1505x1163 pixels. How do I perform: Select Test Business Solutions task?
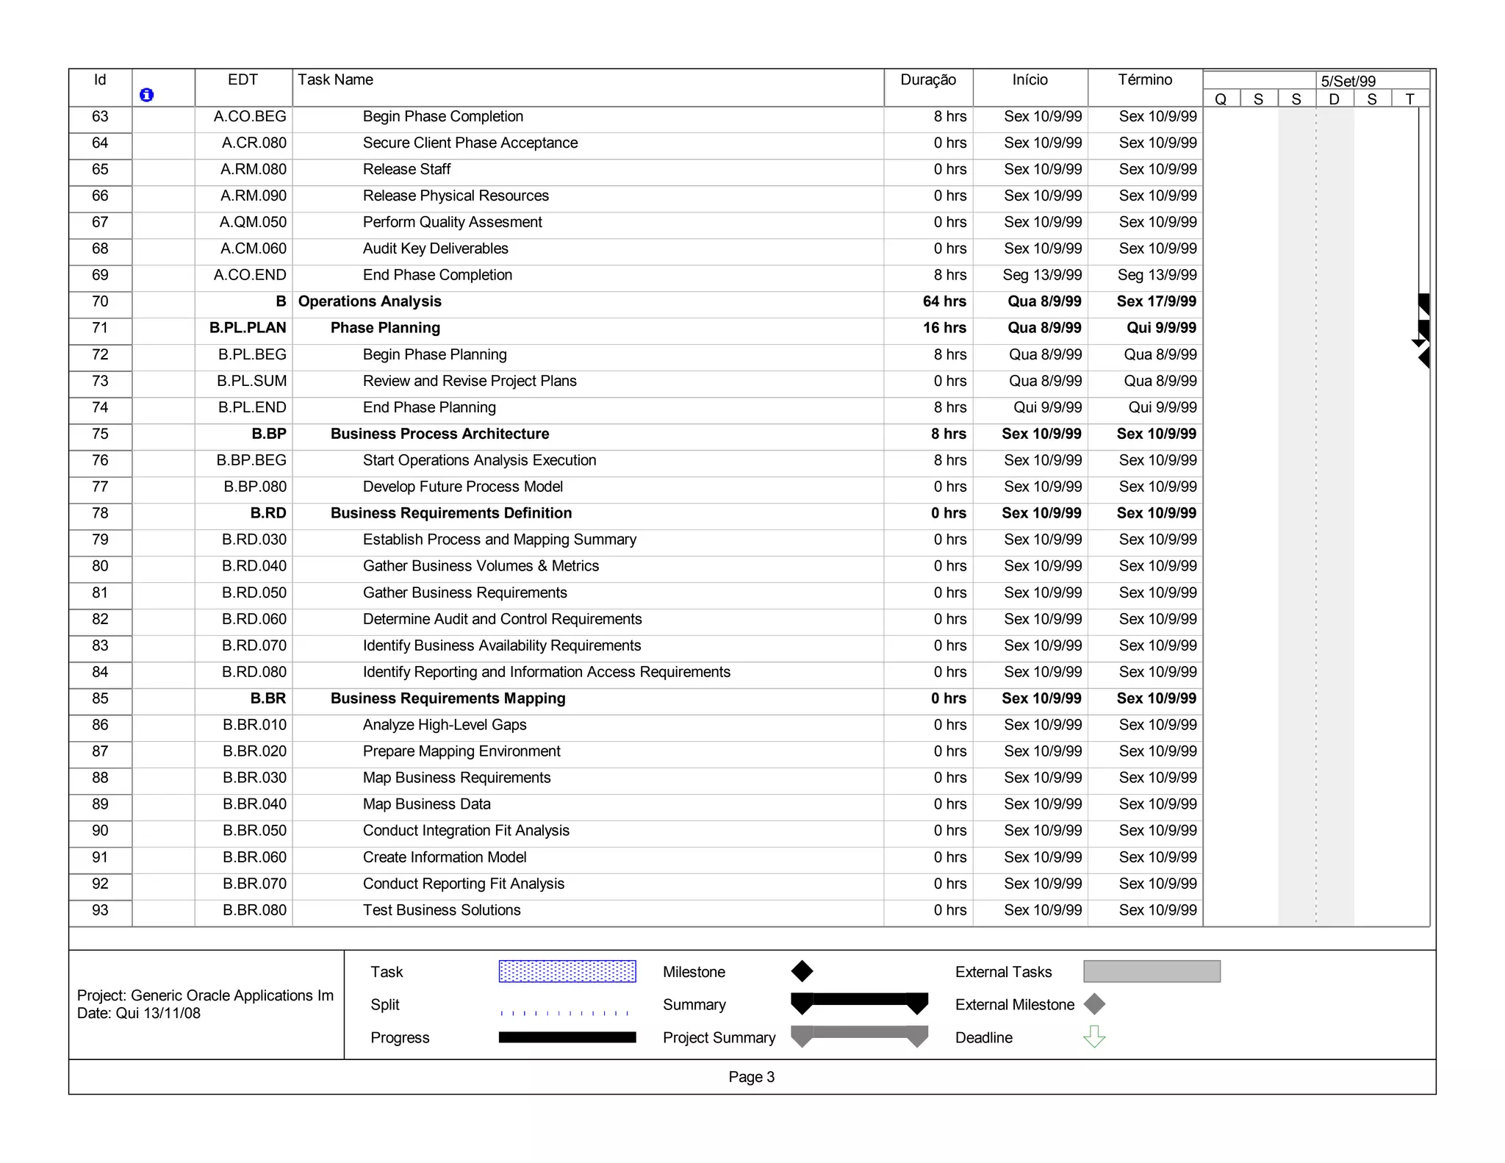coord(442,911)
